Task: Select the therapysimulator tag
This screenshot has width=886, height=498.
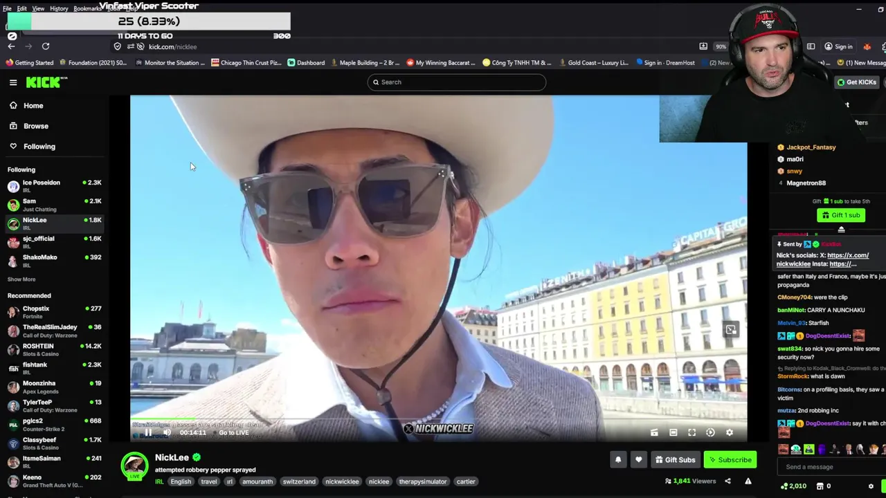Action: (423, 481)
